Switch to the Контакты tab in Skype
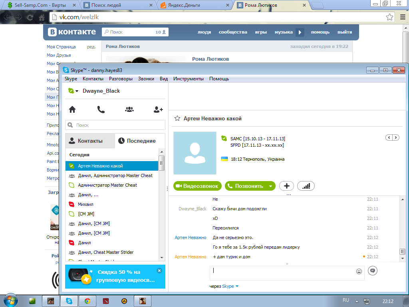Viewport: 409px width, 307px height. pyautogui.click(x=90, y=141)
